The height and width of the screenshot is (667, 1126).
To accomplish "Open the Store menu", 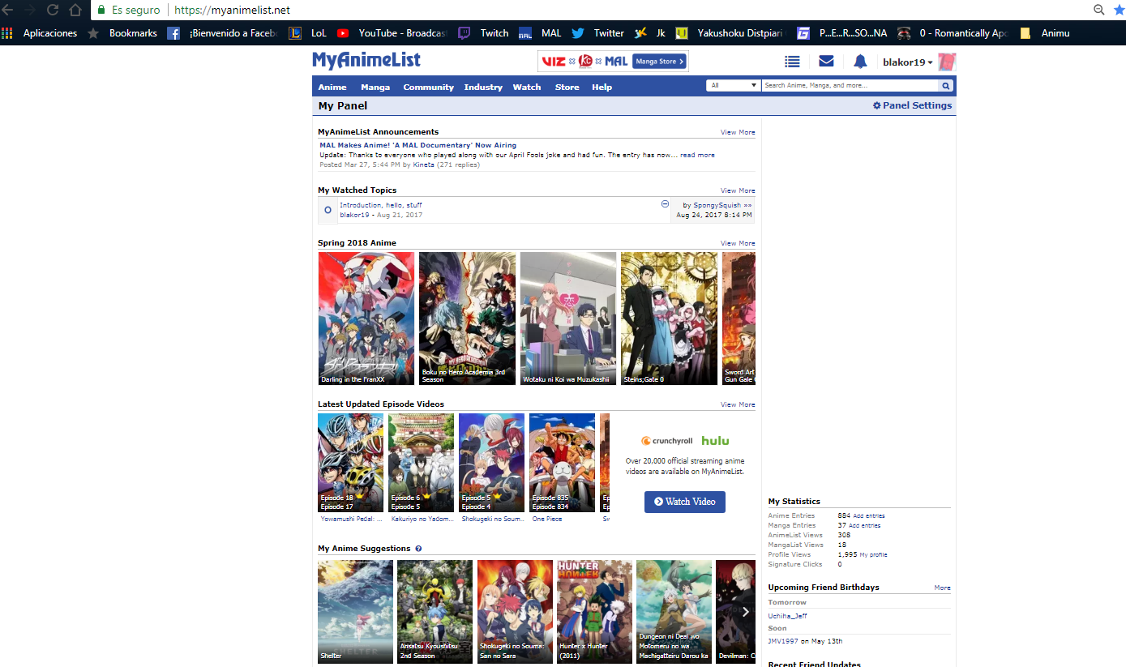I will pos(567,87).
